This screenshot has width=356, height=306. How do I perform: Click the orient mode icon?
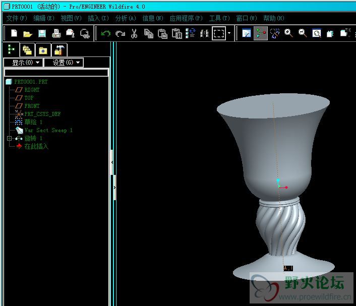[274, 33]
